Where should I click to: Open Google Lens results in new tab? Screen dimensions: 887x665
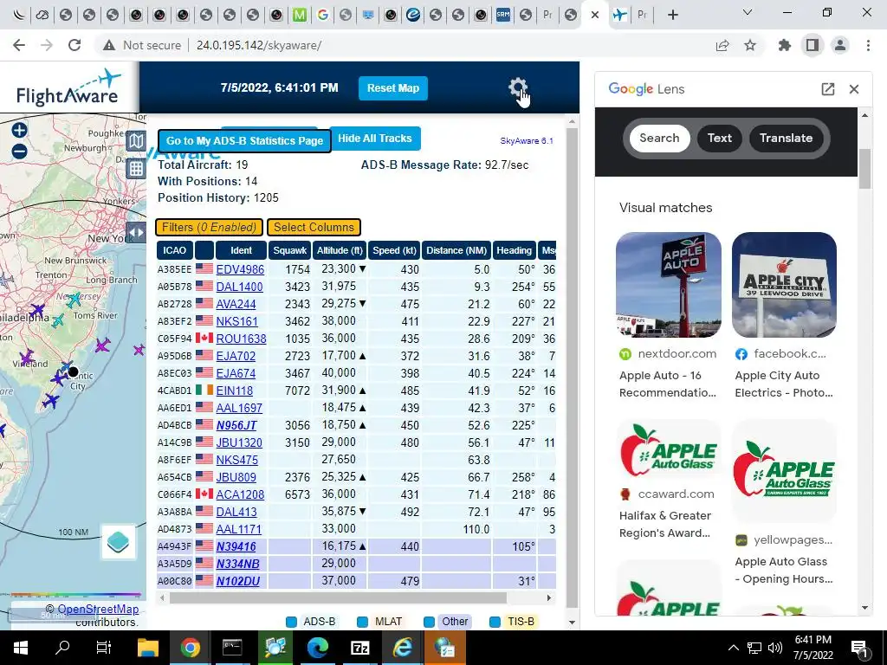[827, 89]
